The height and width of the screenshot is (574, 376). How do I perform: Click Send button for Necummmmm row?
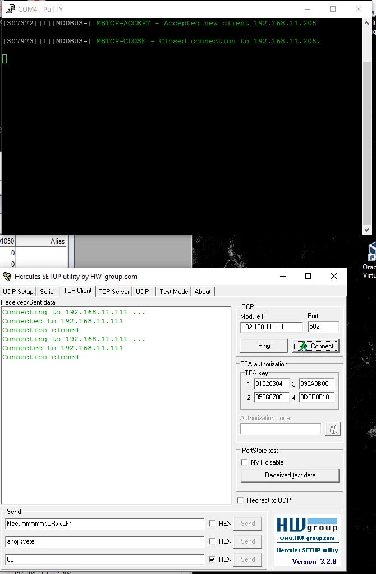pos(248,524)
